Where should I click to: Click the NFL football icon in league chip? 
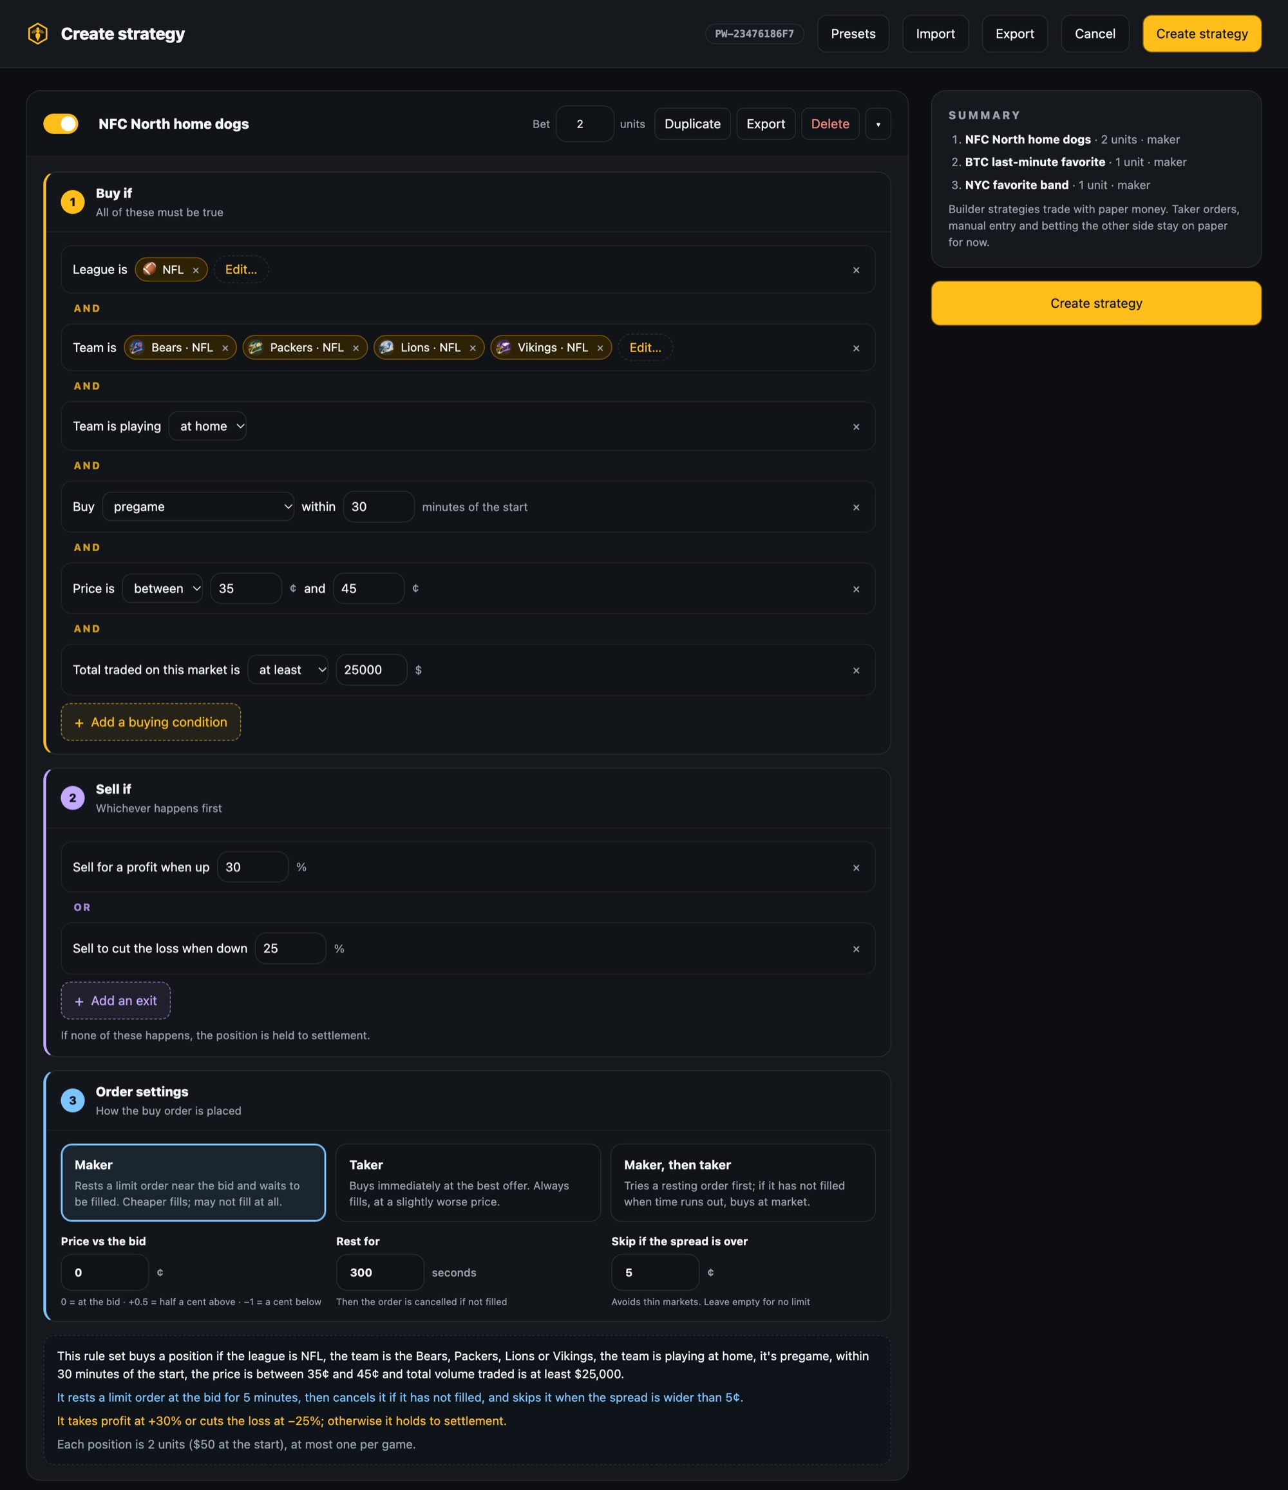149,269
